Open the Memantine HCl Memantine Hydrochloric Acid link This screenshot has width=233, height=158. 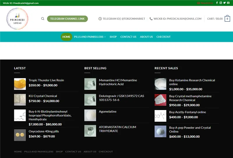118,82
